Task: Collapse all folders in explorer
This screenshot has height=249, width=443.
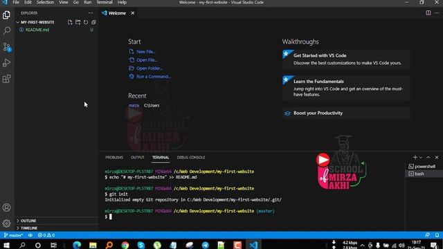Action: (x=93, y=22)
